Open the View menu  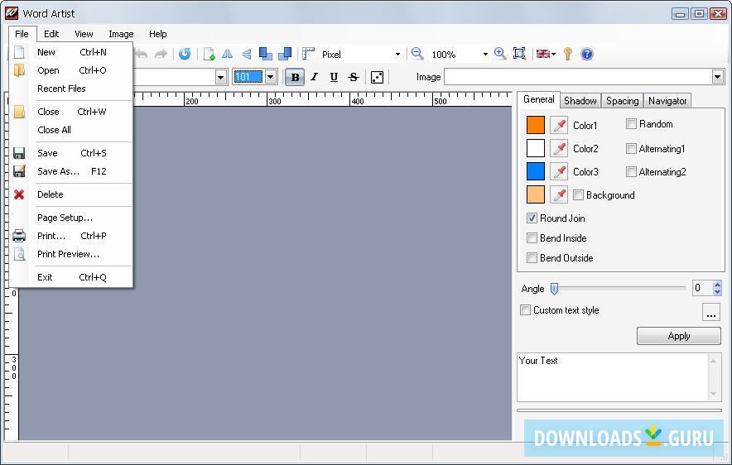(x=84, y=34)
